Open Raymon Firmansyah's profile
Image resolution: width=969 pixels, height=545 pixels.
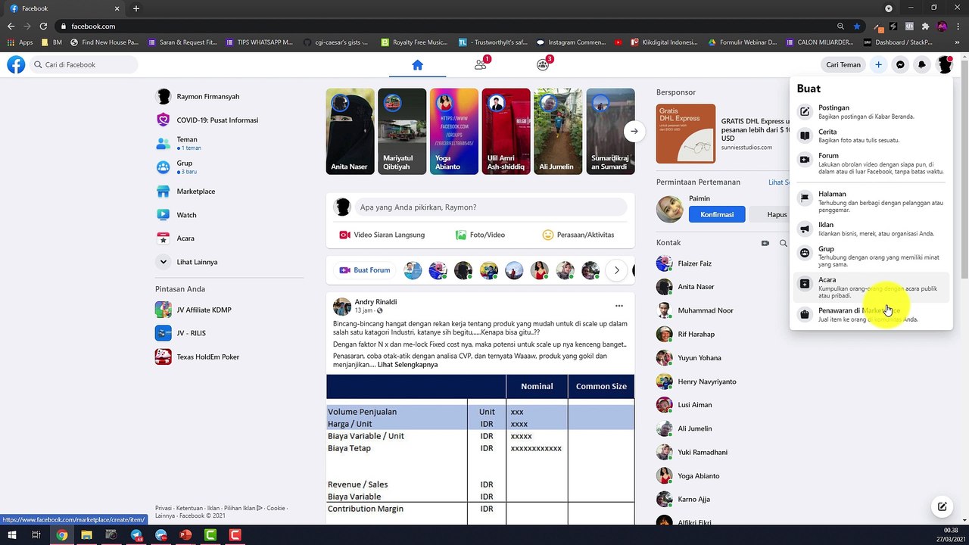coord(229,96)
